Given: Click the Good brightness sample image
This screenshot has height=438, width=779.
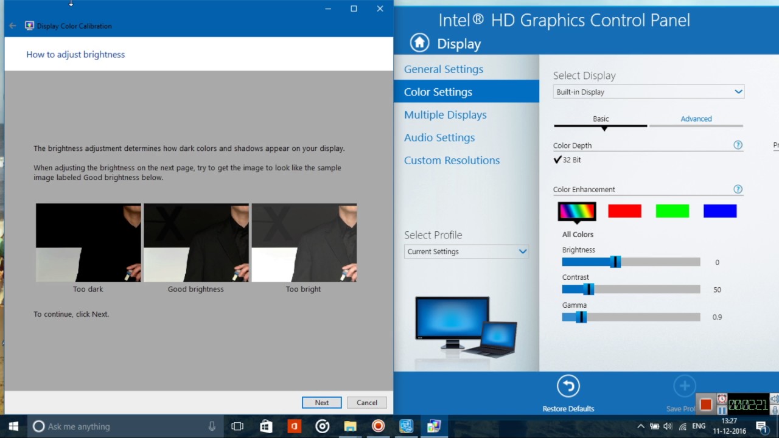Looking at the screenshot, I should point(196,243).
